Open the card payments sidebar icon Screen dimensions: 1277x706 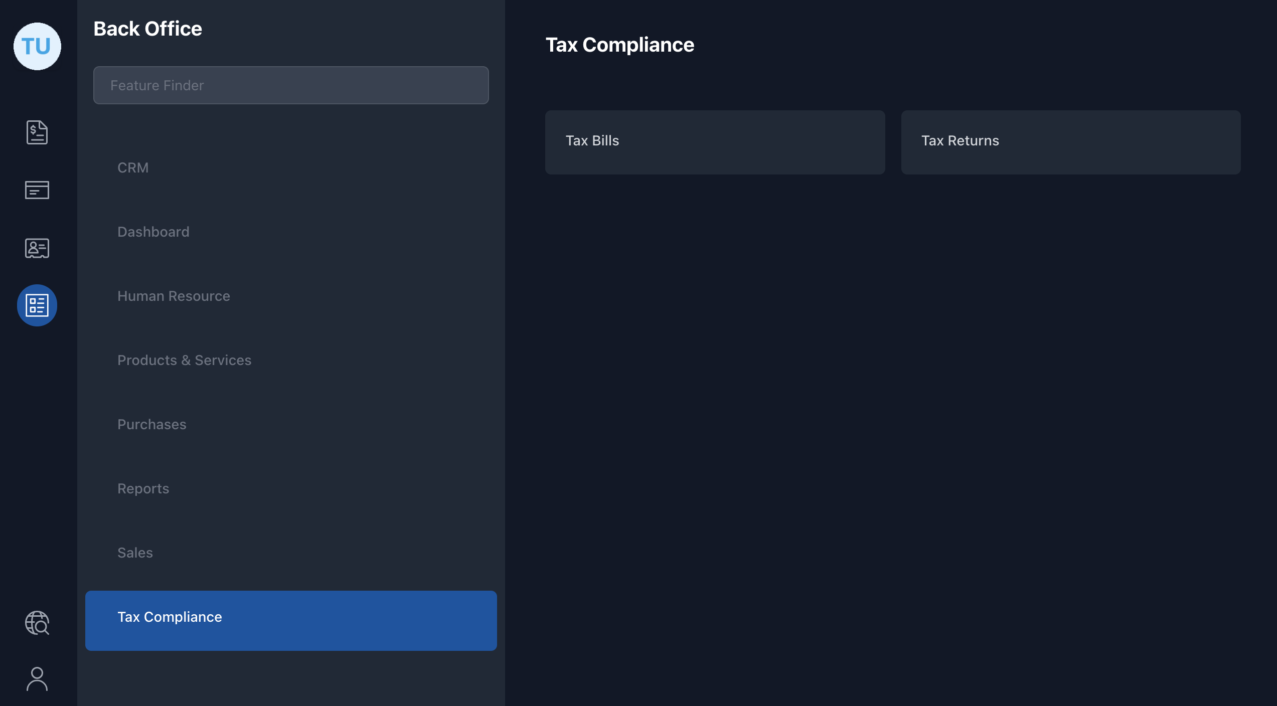pos(37,190)
